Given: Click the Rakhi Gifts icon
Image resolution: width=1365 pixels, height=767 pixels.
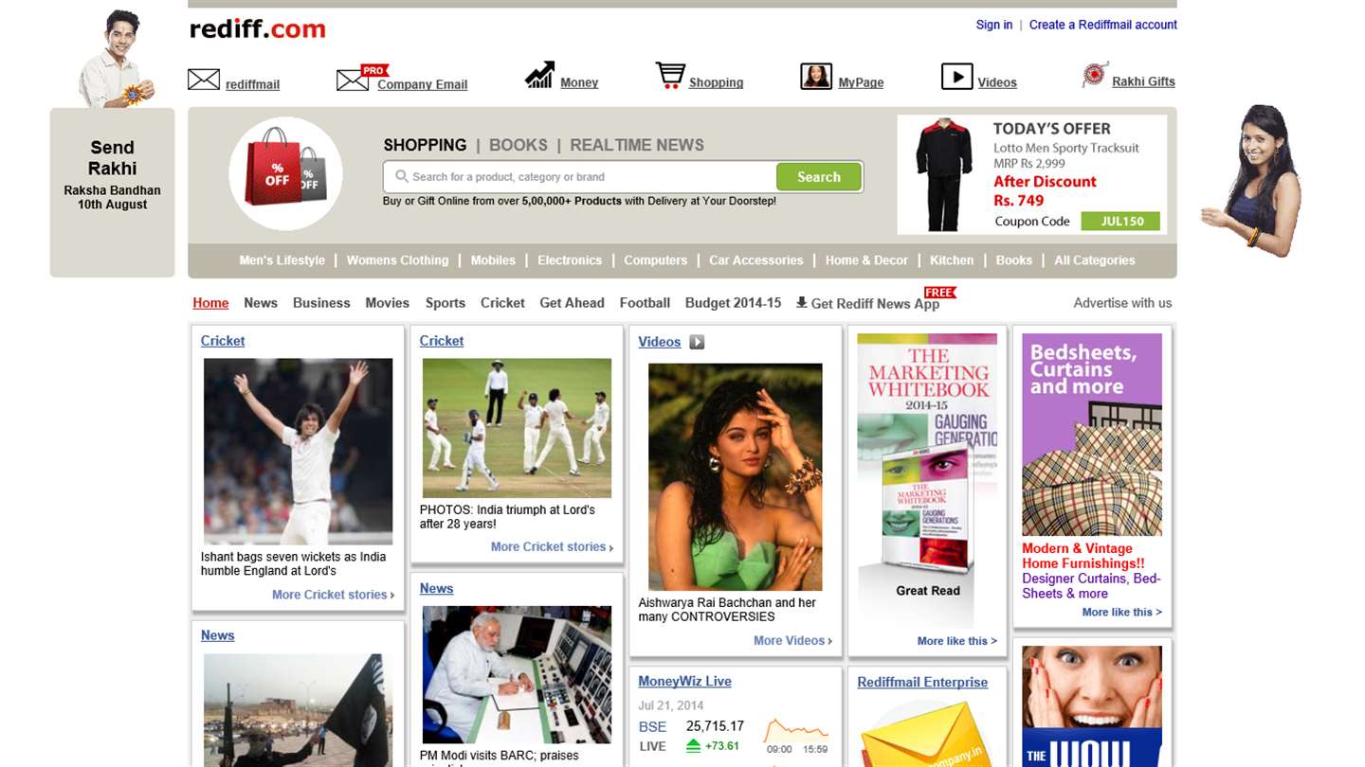Looking at the screenshot, I should pyautogui.click(x=1096, y=75).
